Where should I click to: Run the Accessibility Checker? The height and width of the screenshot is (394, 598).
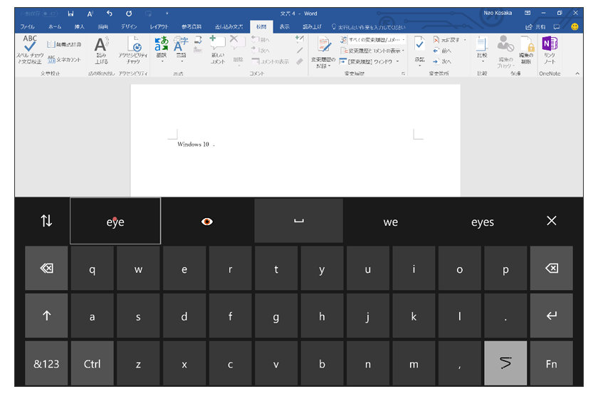coord(132,51)
